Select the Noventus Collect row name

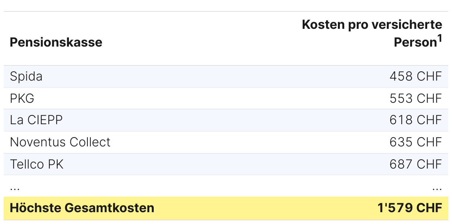tap(60, 142)
